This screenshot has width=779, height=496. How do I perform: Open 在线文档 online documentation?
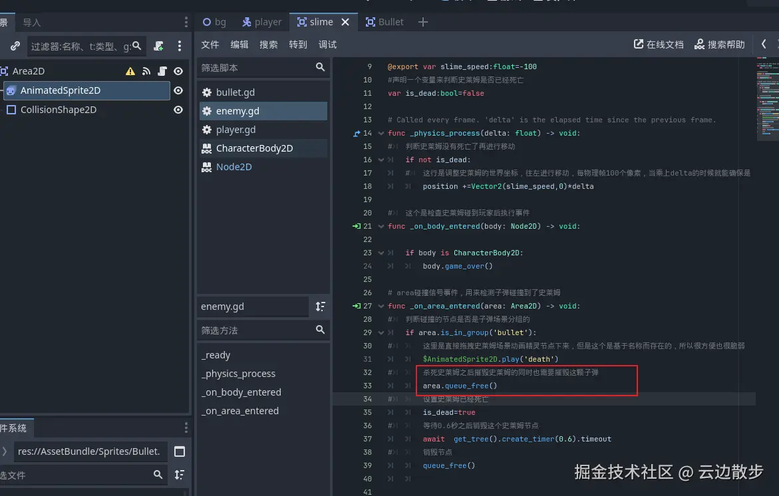659,45
